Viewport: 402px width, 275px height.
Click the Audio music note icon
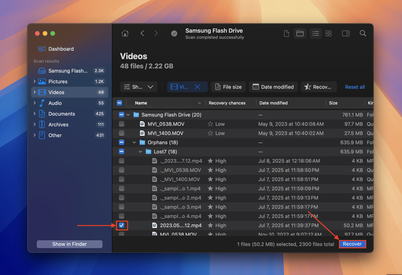click(42, 103)
